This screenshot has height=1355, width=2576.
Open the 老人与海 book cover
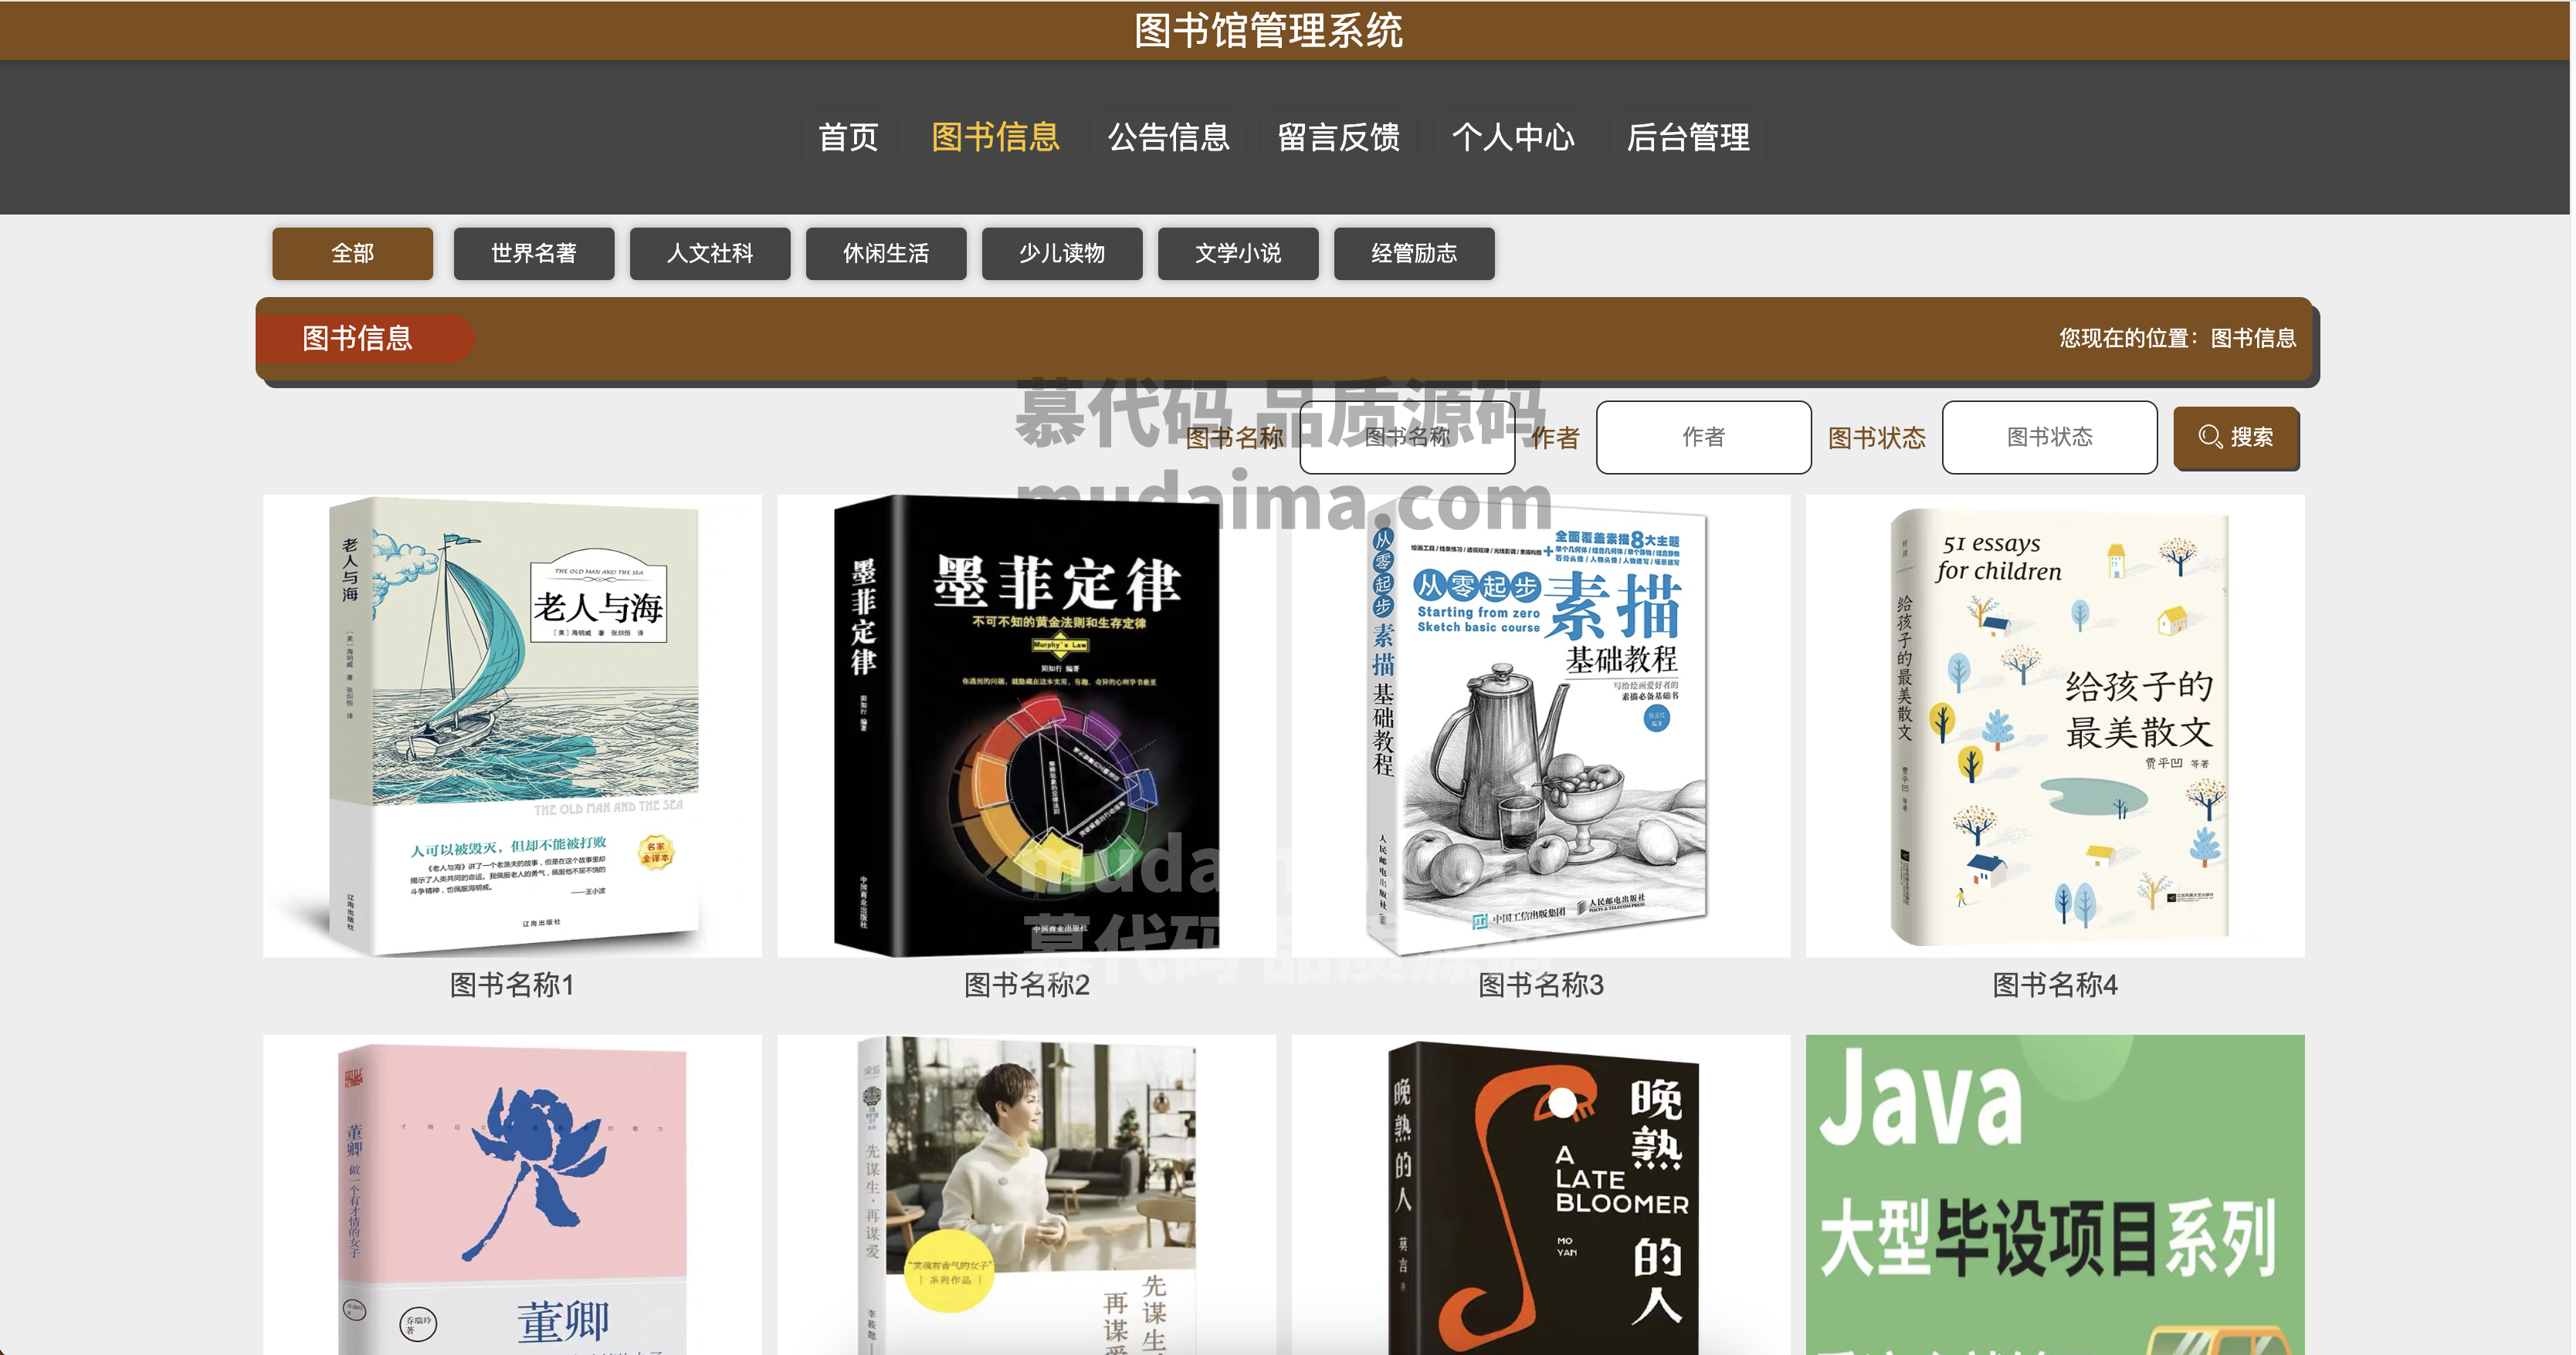coord(512,725)
